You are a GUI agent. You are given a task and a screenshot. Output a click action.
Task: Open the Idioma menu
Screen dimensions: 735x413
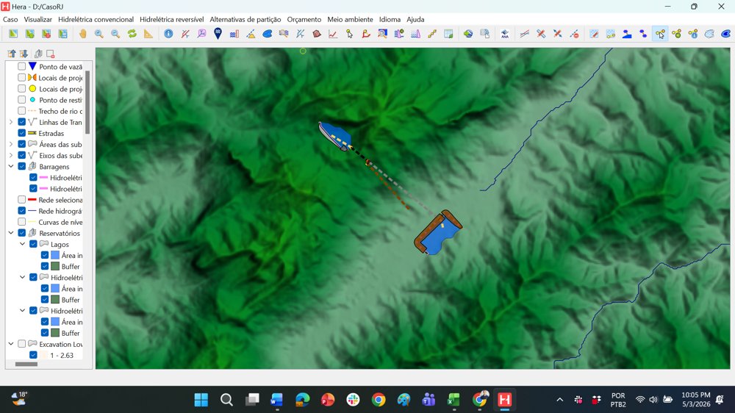[x=390, y=19]
